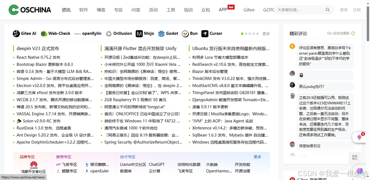Open 2GB Raspberry Pi 5 现售价 50 美元
Viewport: 370px width, 180px height.
coord(135,100)
